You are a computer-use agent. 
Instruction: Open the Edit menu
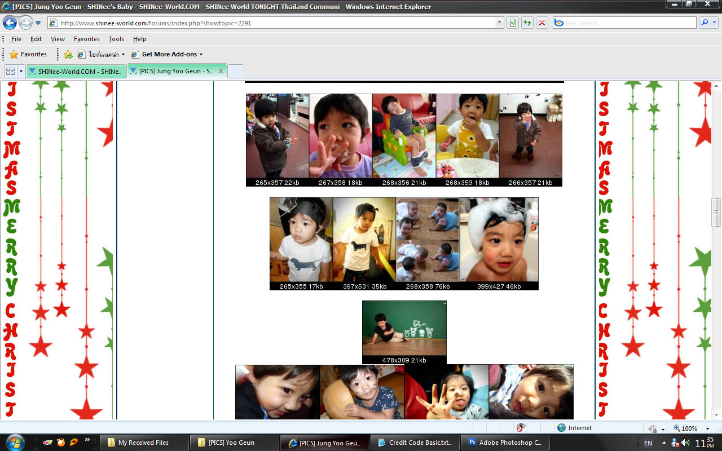[36, 39]
